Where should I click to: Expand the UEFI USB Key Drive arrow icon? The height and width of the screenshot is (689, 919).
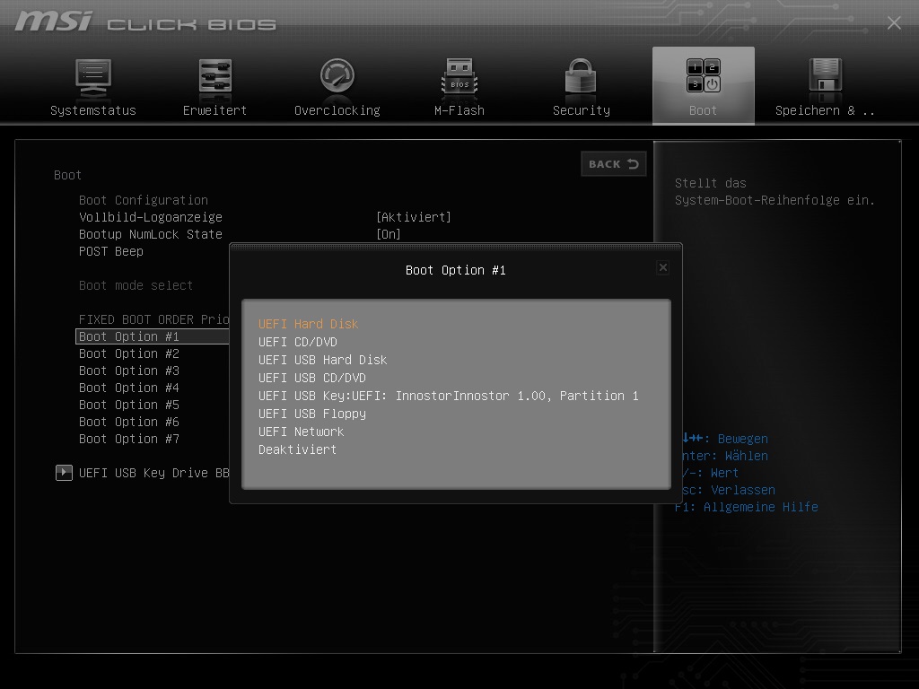coord(64,472)
